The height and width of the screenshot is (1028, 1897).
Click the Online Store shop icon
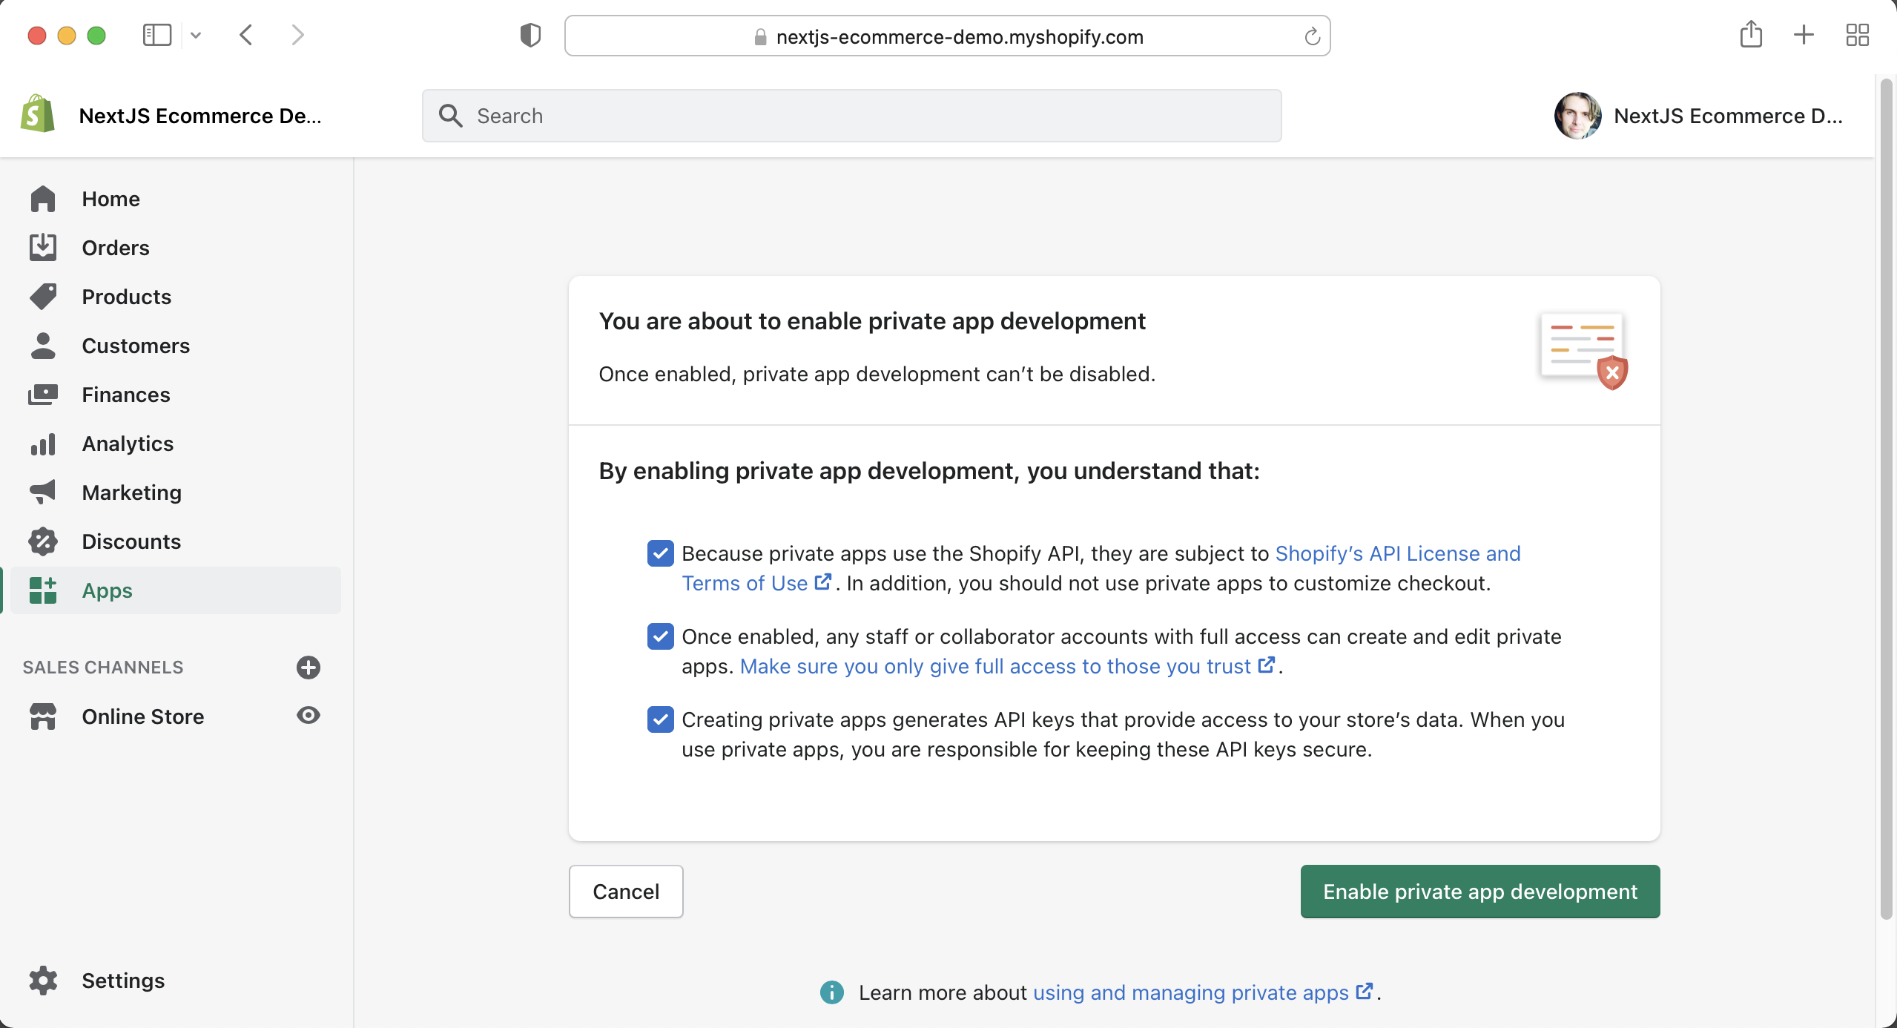point(43,716)
